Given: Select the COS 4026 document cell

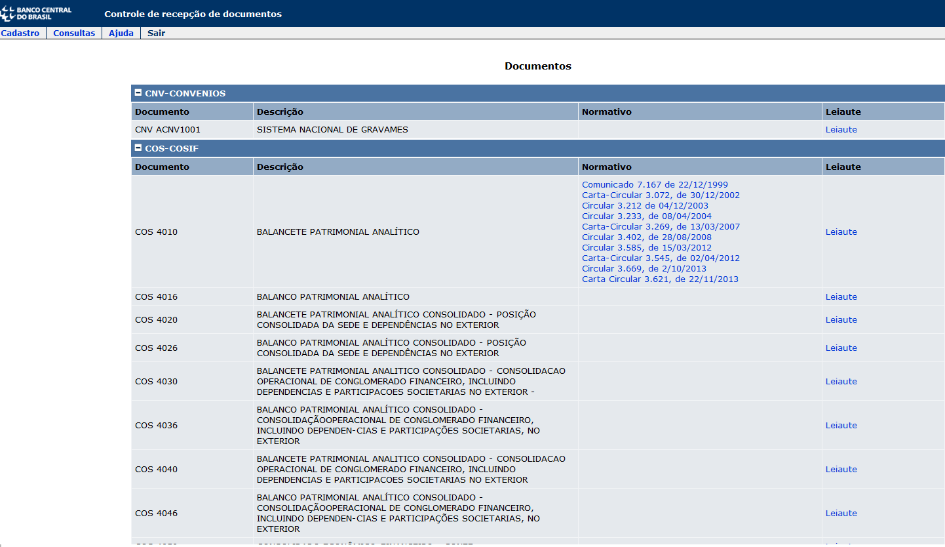Looking at the screenshot, I should point(192,348).
